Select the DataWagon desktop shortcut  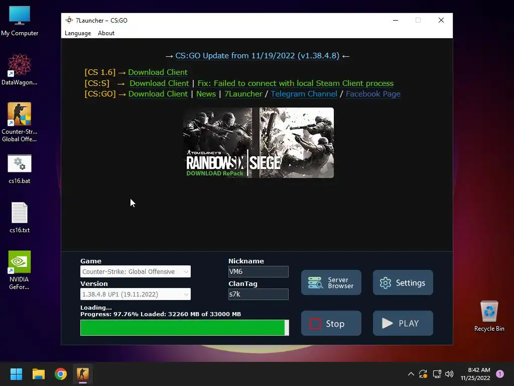(20, 69)
